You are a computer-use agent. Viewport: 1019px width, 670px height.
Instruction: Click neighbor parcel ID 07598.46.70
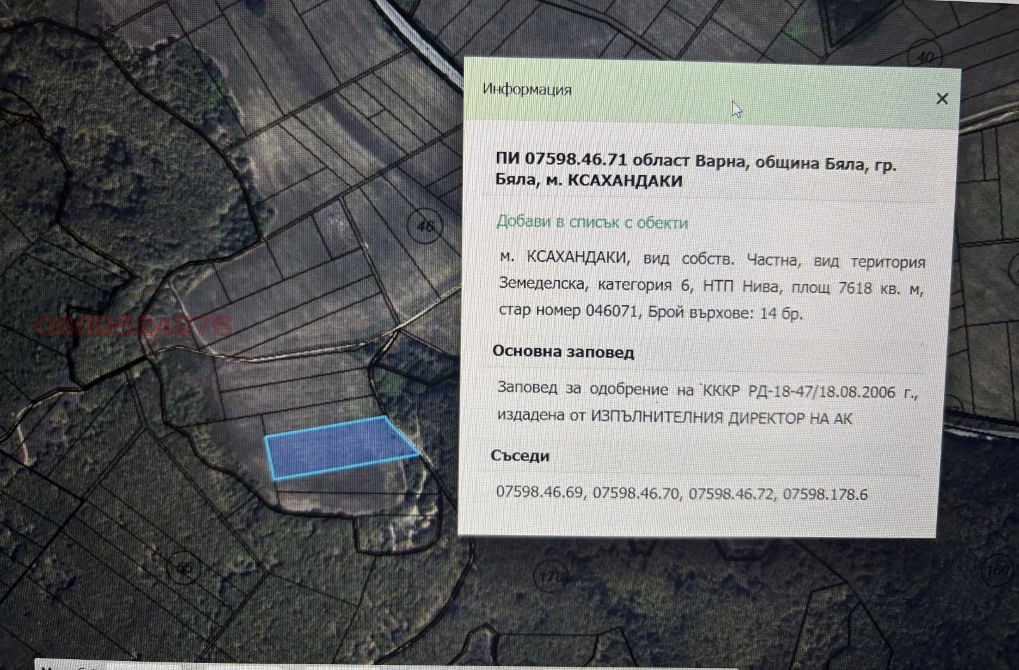point(636,493)
